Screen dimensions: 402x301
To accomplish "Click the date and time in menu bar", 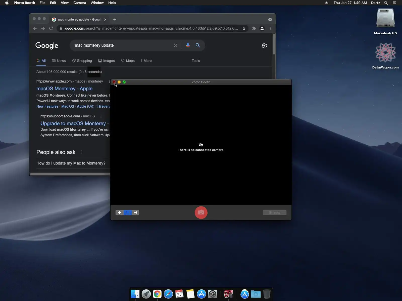I will 350,3.
